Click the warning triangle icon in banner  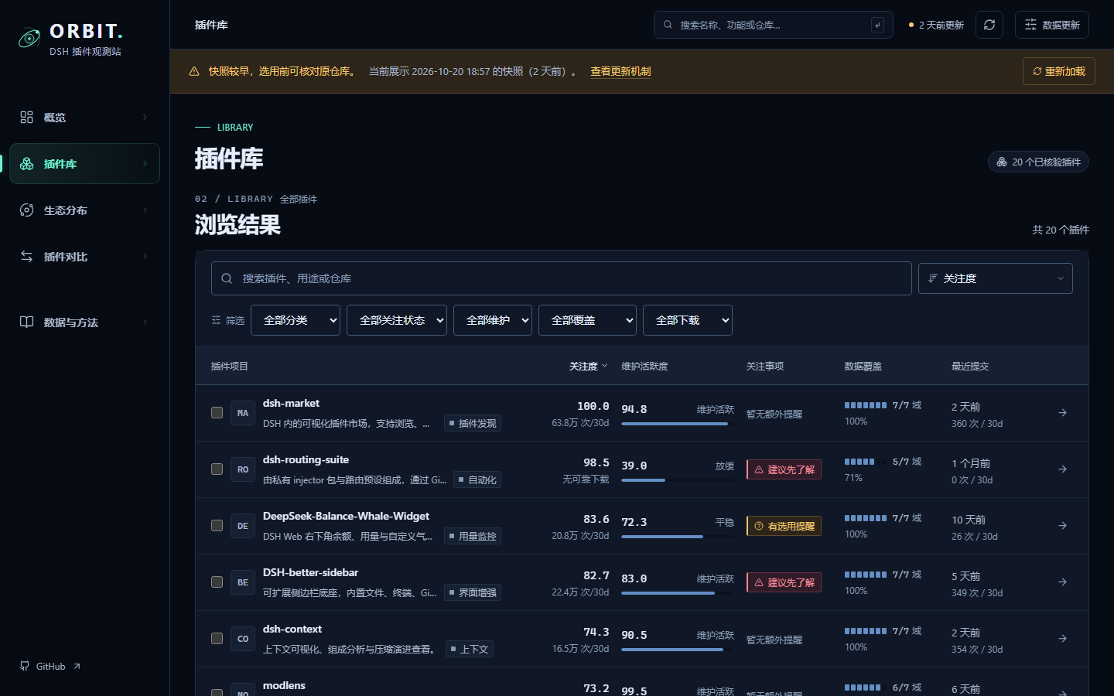pyautogui.click(x=194, y=71)
